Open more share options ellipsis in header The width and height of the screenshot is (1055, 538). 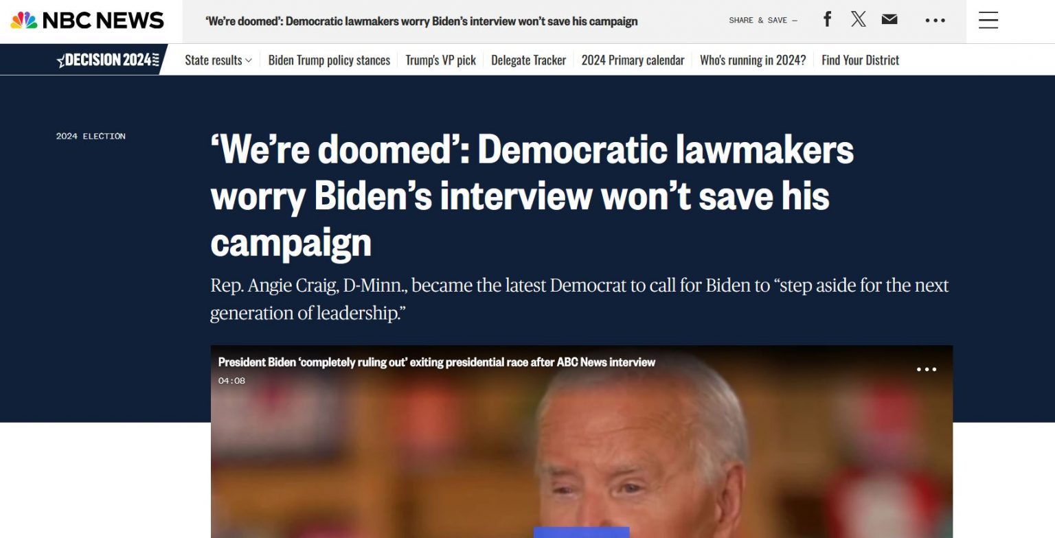click(935, 21)
